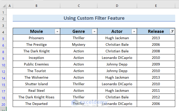Select the title cell Using Custom Filter Feature
The image size is (179, 111).
click(x=94, y=18)
